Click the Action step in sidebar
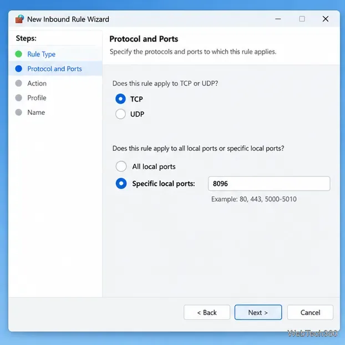345x345 pixels. tap(37, 83)
